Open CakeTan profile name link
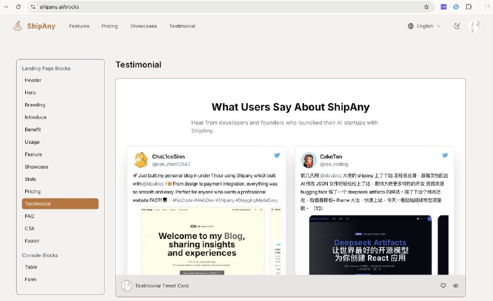 (x=331, y=157)
